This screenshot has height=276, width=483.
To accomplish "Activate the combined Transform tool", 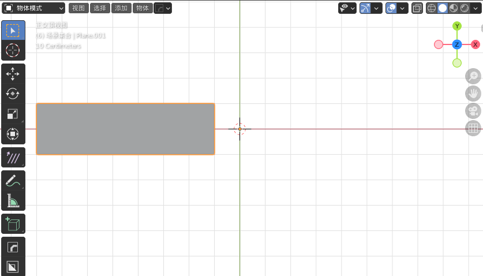I will [13, 134].
